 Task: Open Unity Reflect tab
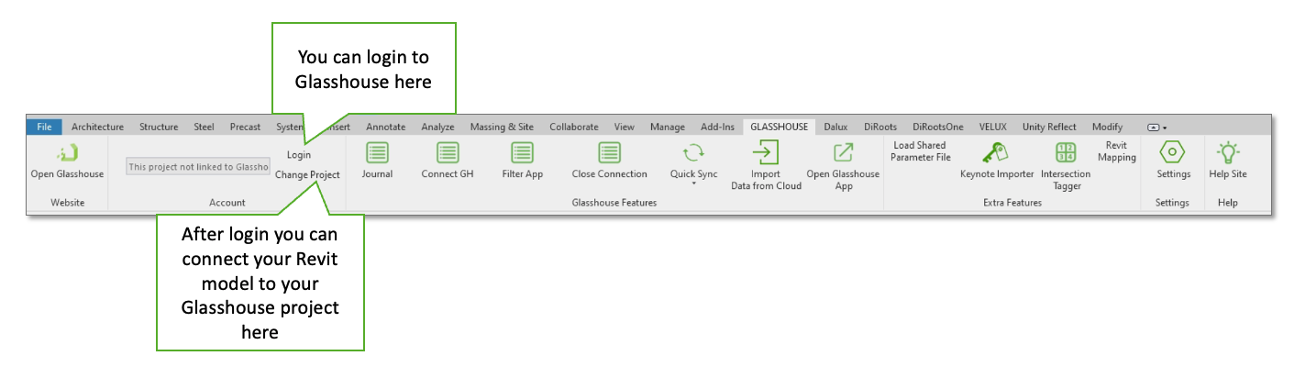[1050, 127]
